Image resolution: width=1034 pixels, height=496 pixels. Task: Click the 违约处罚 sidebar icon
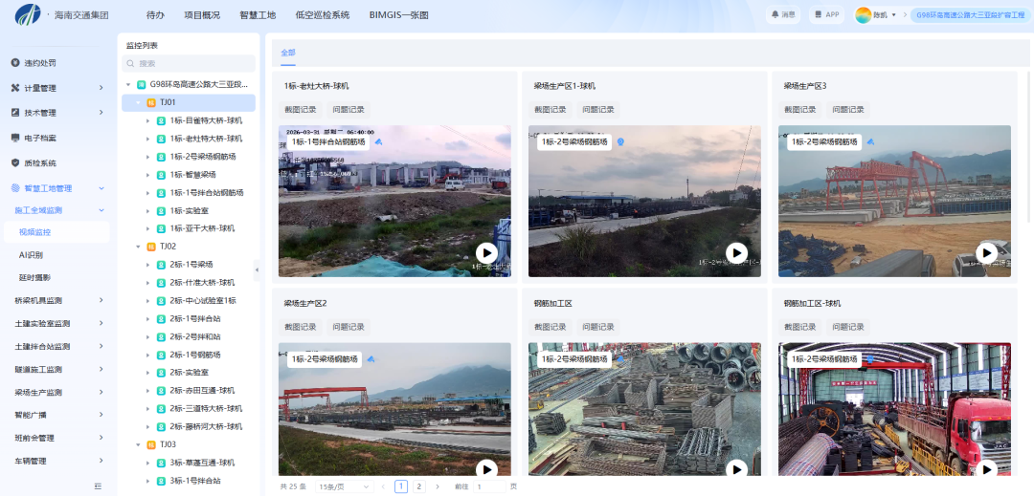(15, 63)
